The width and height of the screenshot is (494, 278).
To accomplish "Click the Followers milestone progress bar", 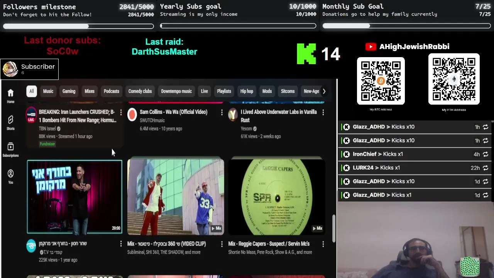I will (78, 26).
